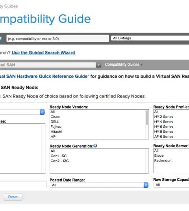Click the Virtual SAN selection field
This screenshot has height=211, width=189.
(x=48, y=65)
